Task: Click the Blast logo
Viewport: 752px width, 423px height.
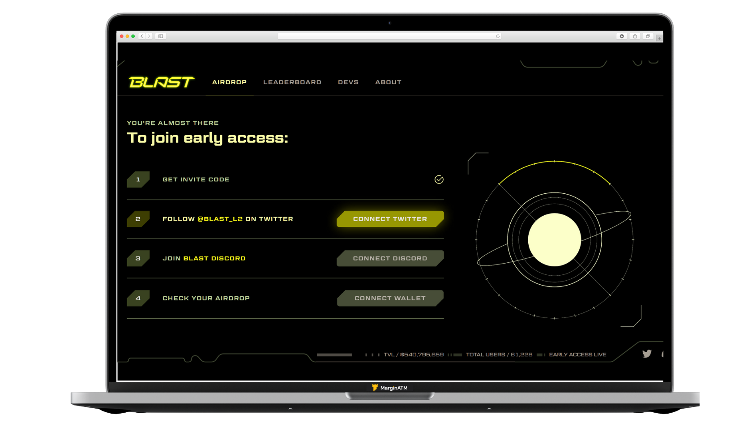Action: (162, 82)
